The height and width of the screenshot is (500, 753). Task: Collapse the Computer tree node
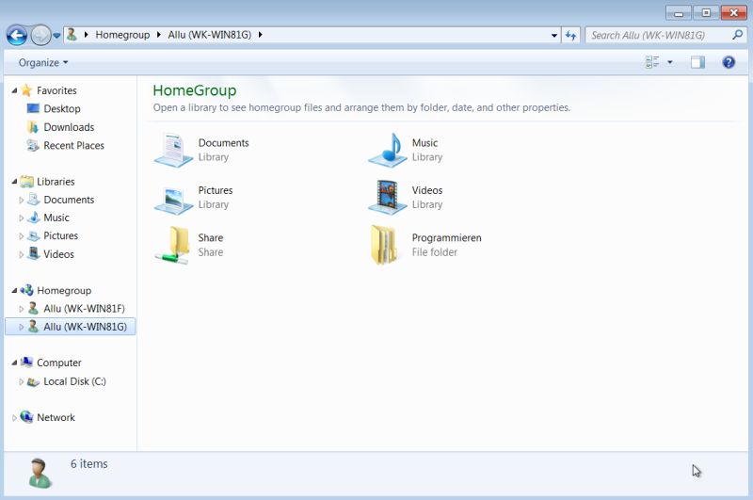[14, 363]
